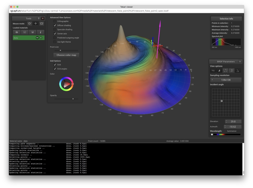
Task: Click the Choose color map button
Action: [x=66, y=55]
